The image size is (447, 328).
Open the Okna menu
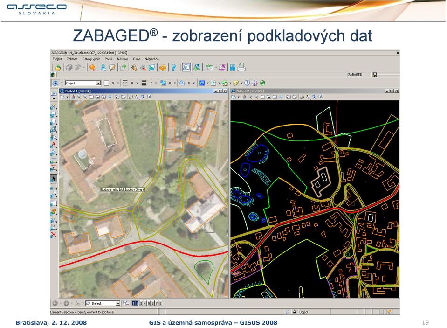[137, 59]
